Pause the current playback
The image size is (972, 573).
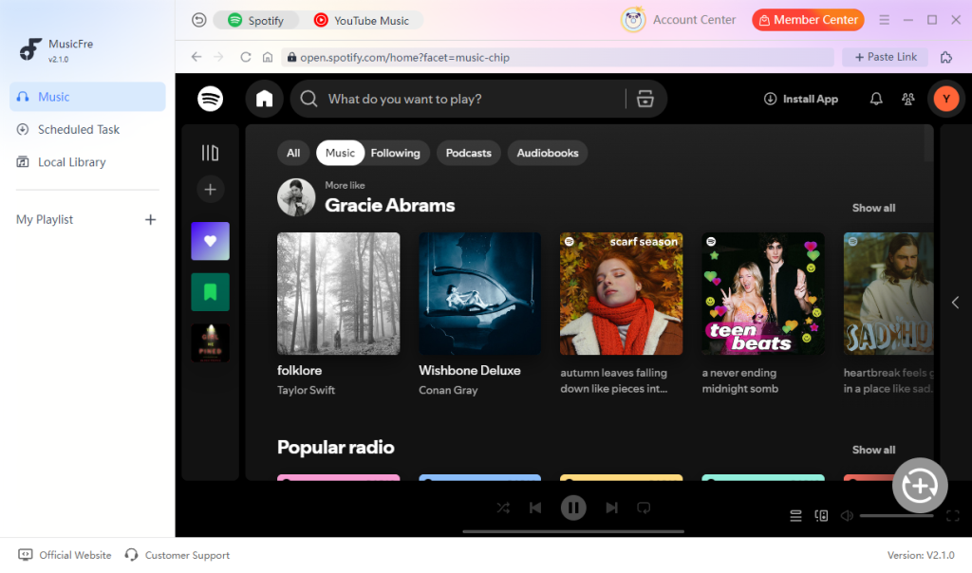tap(573, 508)
